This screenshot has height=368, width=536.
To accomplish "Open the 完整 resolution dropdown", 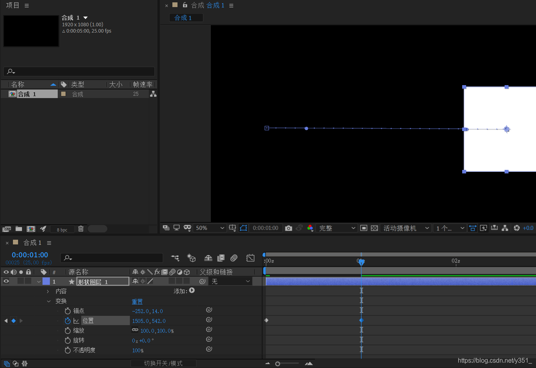I will pos(337,228).
